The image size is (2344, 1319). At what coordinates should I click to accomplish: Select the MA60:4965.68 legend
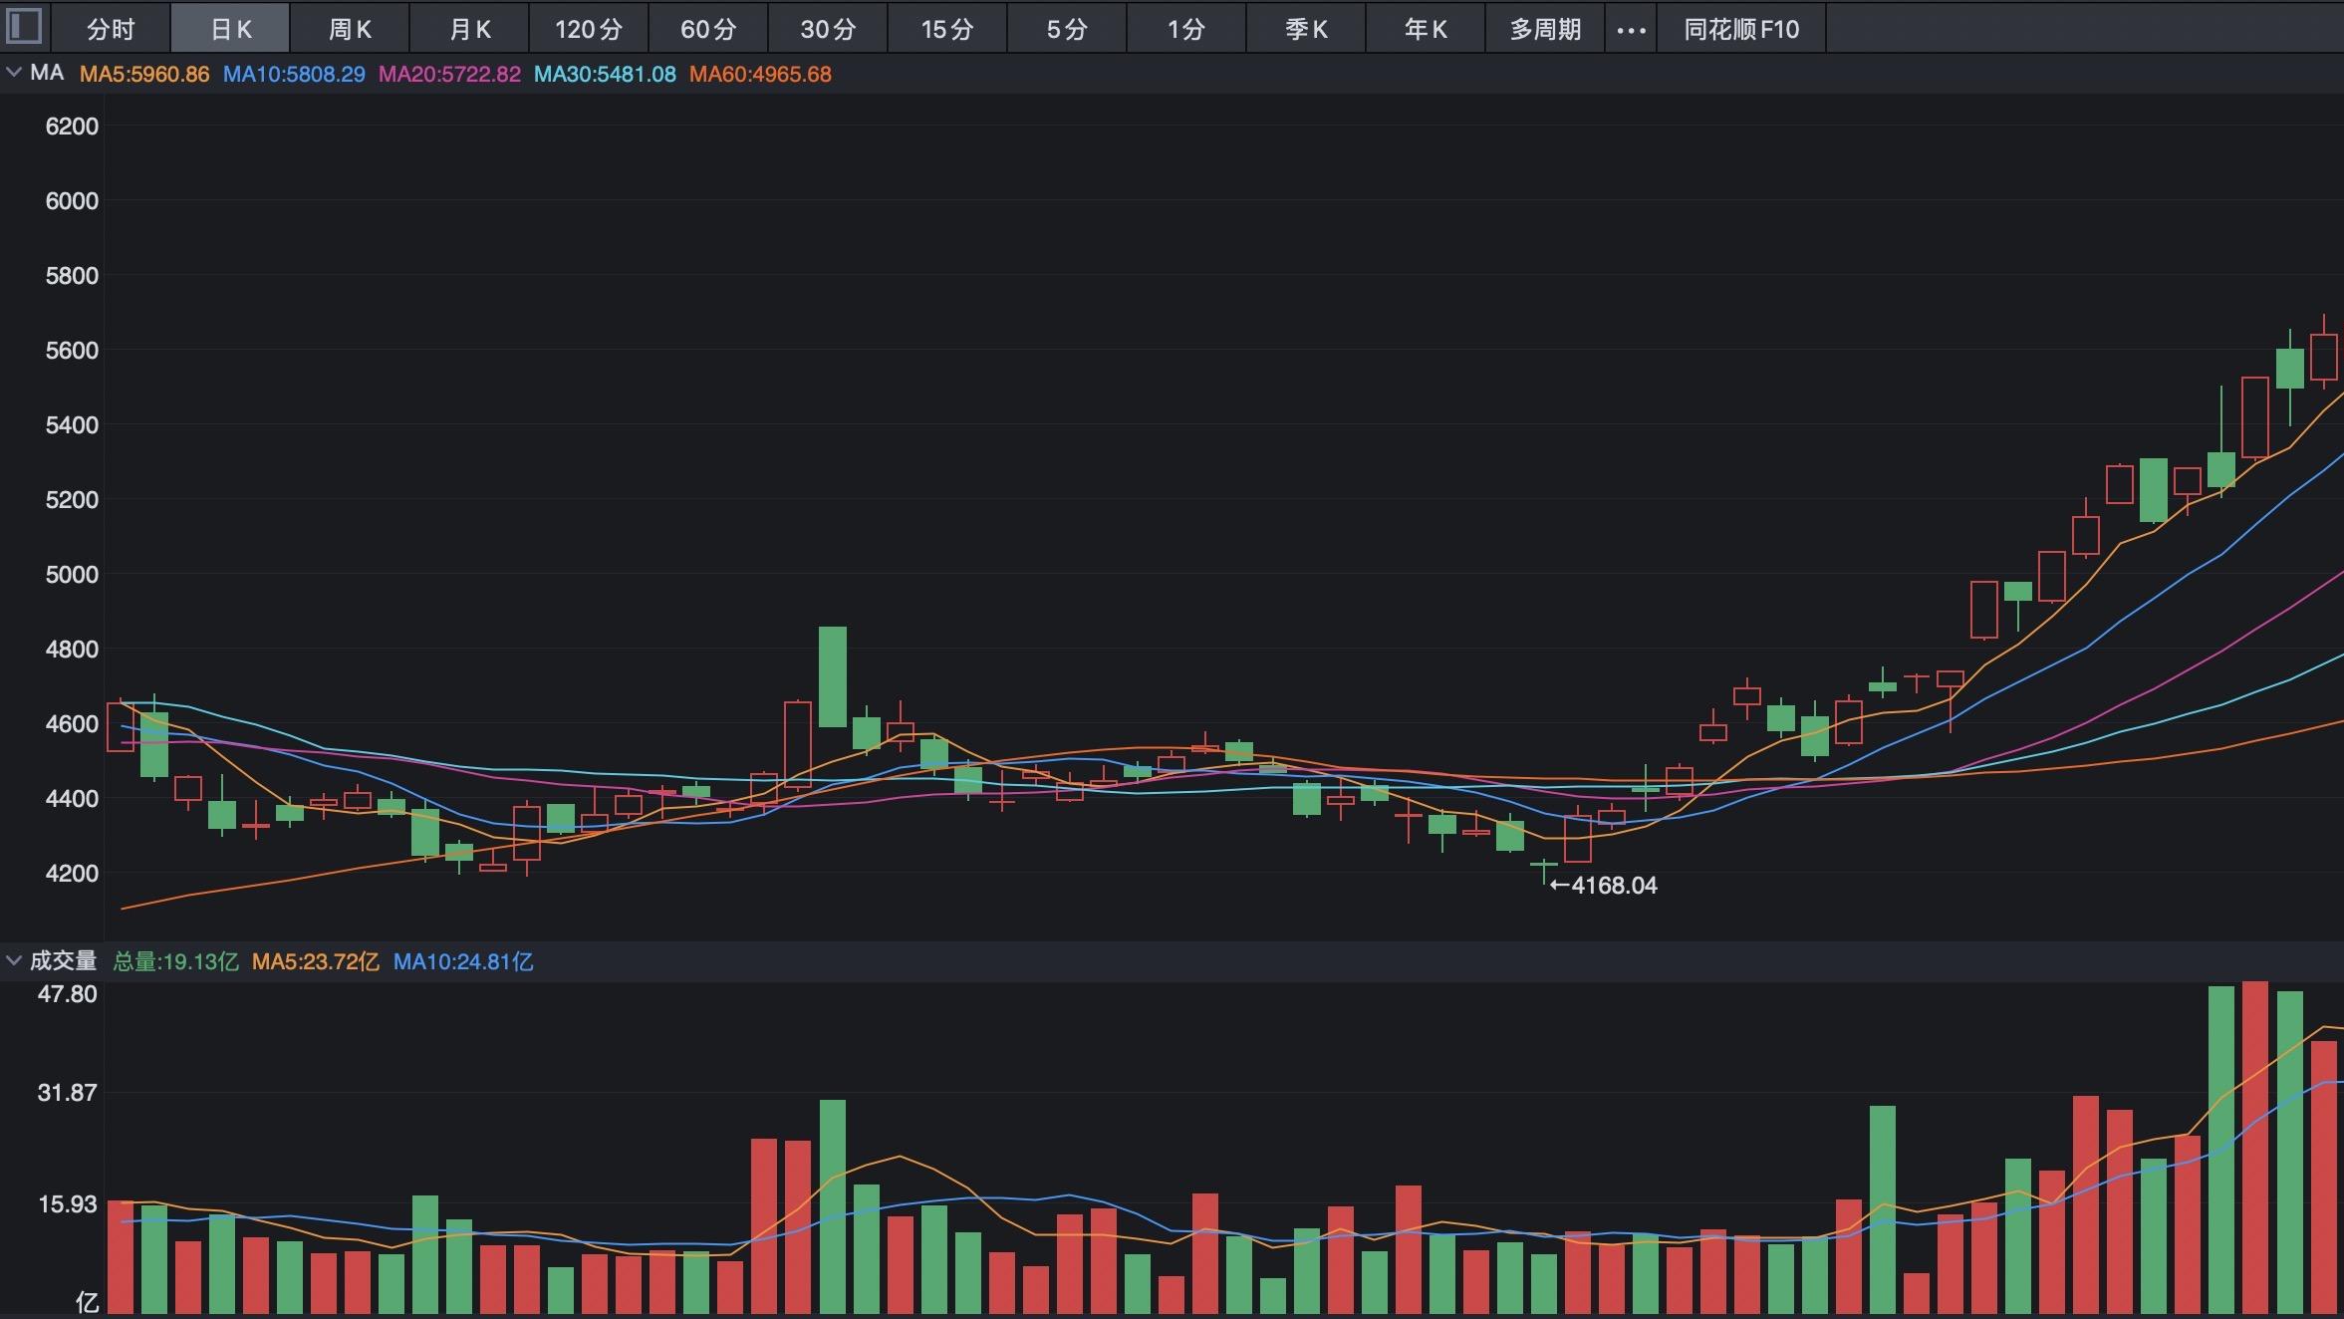point(760,74)
